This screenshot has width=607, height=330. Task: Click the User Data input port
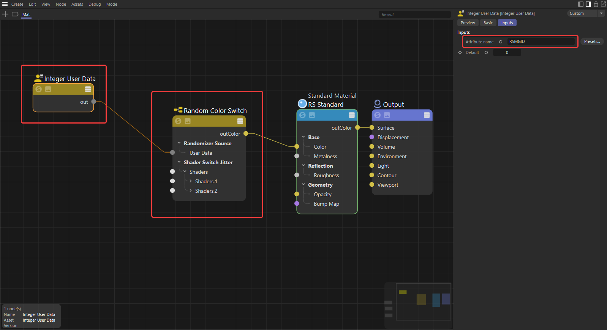[x=172, y=152]
